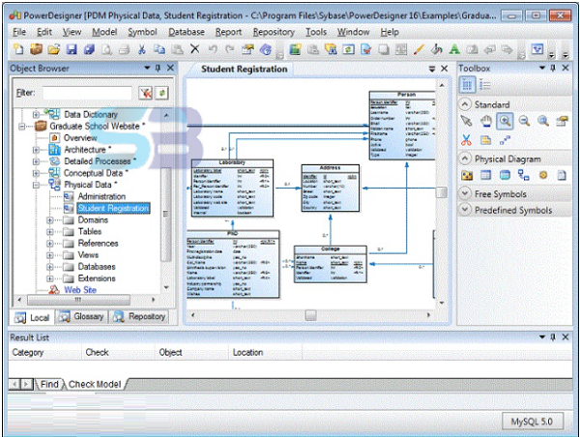Click the Print Preview toolbar icon
This screenshot has height=437, width=580.
pos(106,49)
